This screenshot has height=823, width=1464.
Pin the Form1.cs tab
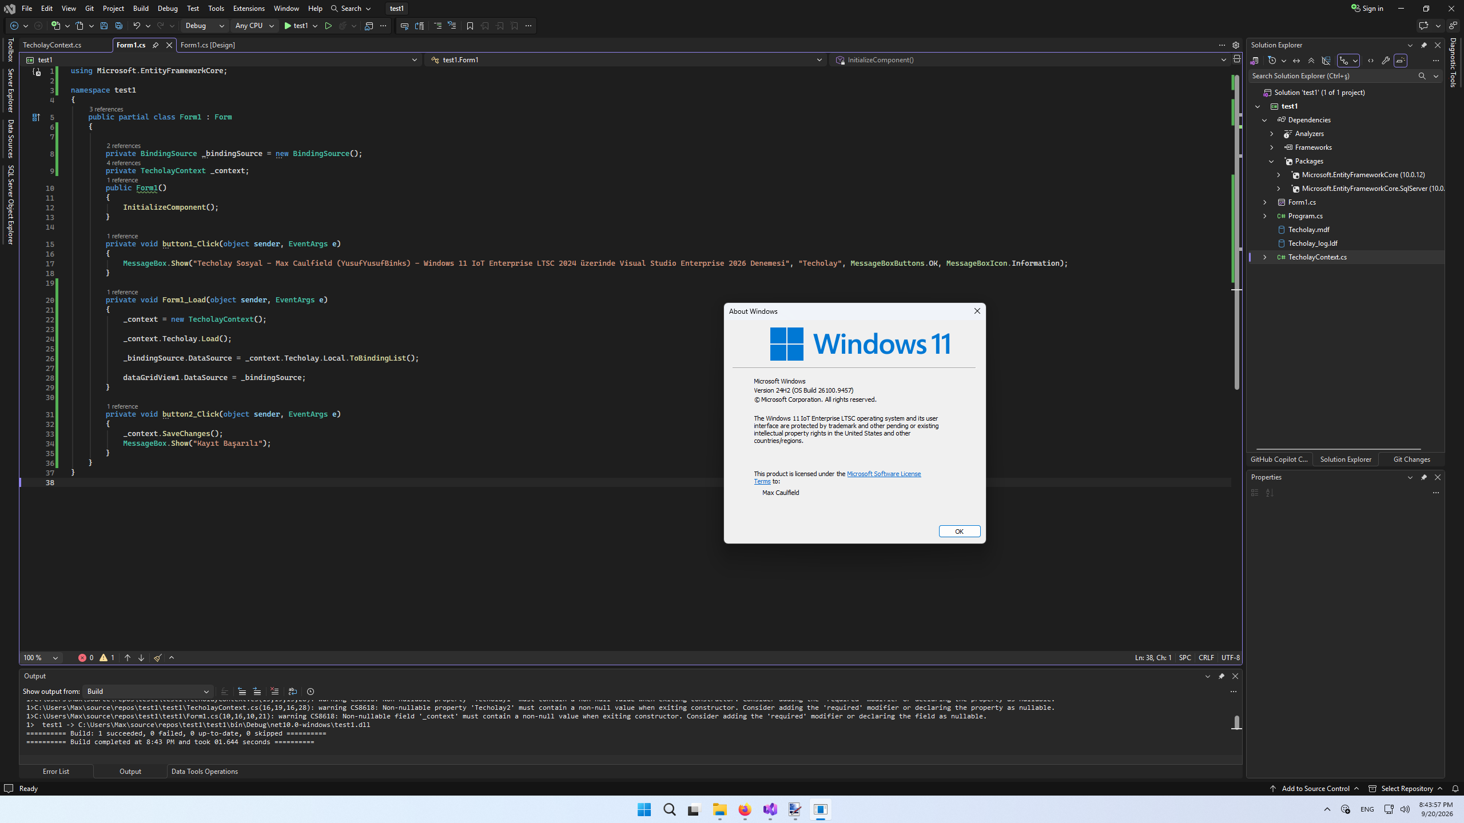pos(156,45)
